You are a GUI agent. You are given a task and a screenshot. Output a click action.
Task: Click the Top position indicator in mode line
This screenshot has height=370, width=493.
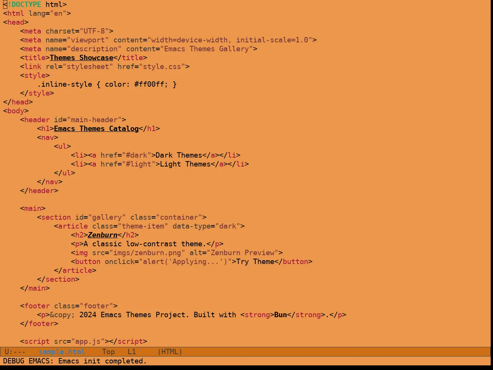[x=108, y=351]
